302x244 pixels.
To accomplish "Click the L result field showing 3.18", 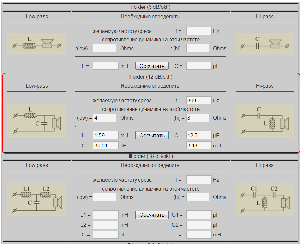I will point(199,145).
